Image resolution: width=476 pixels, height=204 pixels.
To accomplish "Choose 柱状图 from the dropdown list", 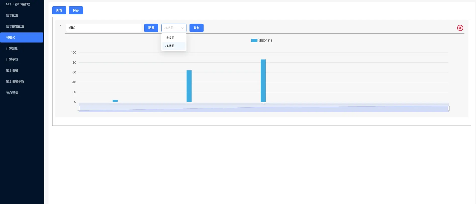I will [x=174, y=46].
